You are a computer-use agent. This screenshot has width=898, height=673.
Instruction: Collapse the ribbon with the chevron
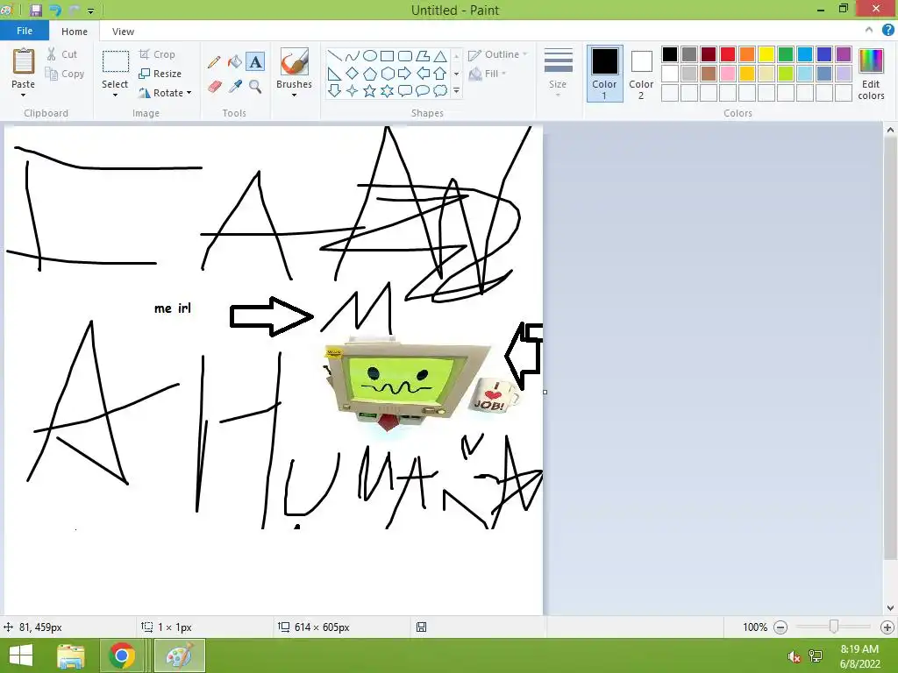point(869,31)
